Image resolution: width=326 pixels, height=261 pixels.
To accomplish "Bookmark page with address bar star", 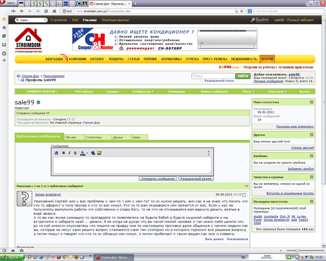I will coord(242,11).
